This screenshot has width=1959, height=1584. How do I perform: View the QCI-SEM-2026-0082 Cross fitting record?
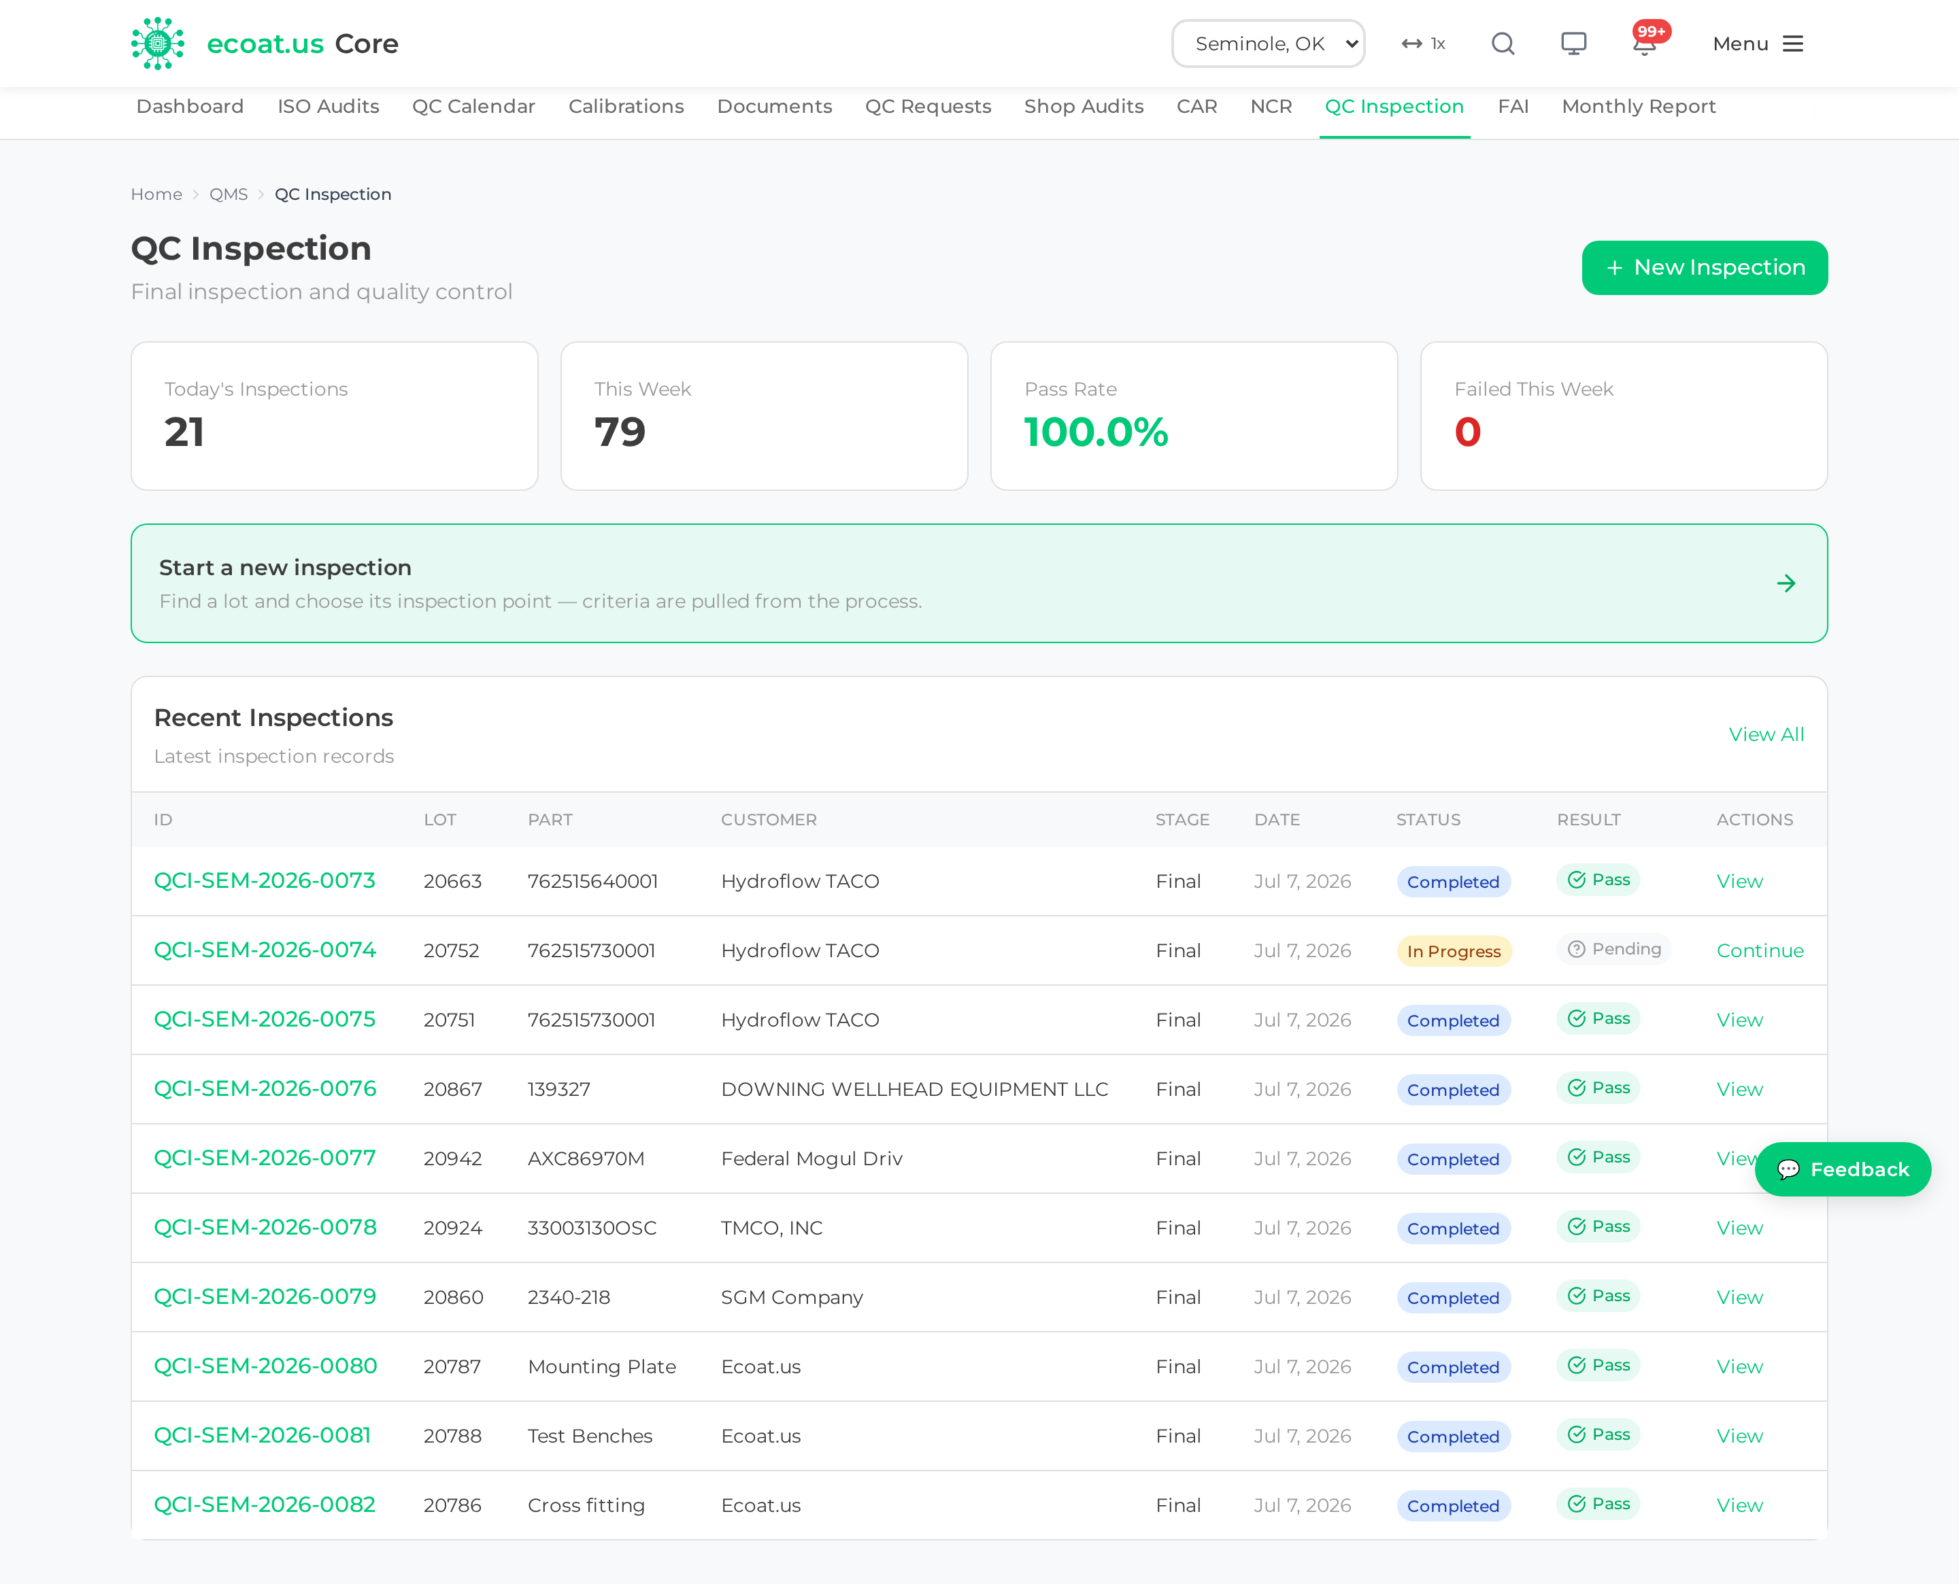1739,1506
